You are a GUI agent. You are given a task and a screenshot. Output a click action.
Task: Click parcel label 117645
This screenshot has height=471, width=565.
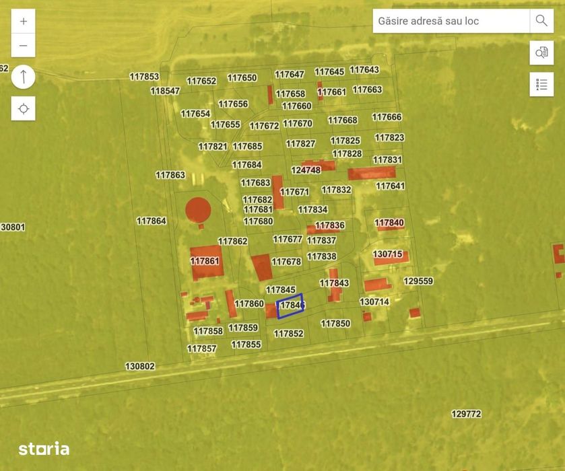329,71
